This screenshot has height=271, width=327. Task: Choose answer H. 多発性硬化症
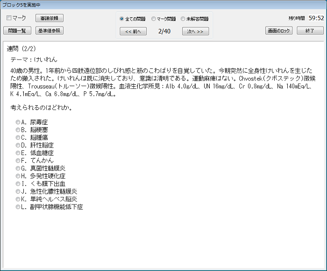[18, 176]
